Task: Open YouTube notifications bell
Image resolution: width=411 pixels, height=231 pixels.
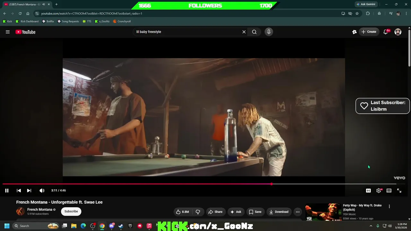Action: pos(386,32)
